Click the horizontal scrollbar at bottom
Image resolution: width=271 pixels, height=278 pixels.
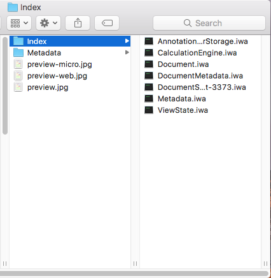click(134, 274)
